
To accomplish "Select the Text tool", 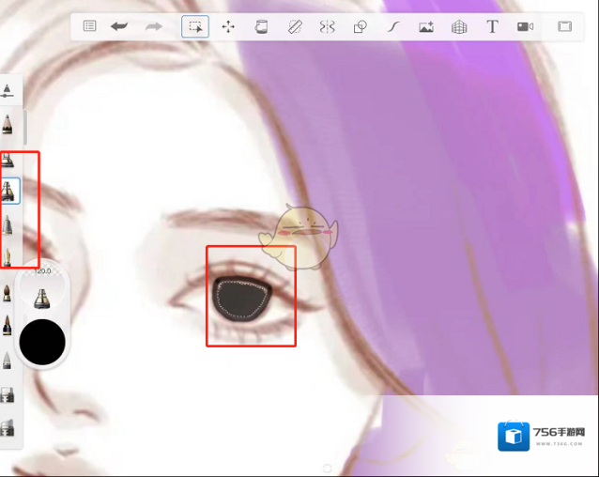I will coord(492,26).
